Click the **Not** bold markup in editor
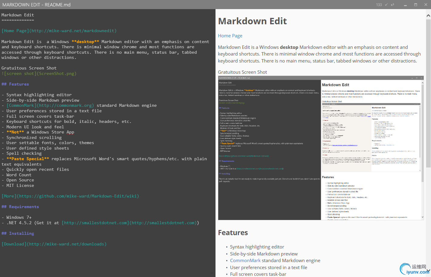431x277 pixels. click(15, 132)
